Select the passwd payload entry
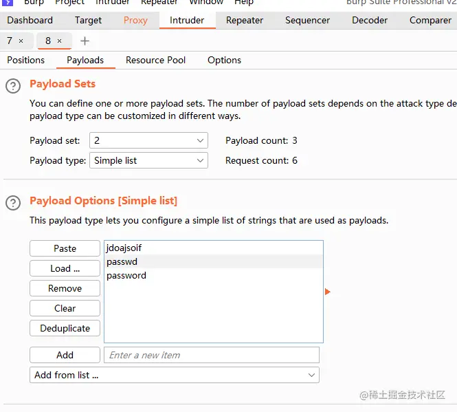 (x=214, y=262)
